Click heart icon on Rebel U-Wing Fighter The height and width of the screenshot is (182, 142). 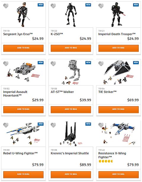pyautogui.click(x=6, y=125)
